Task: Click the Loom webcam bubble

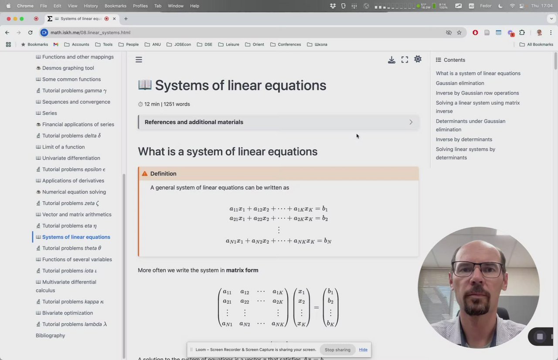Action: tap(479, 287)
